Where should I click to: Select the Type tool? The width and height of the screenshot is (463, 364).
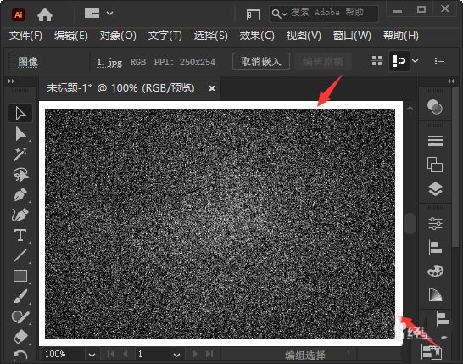click(20, 235)
